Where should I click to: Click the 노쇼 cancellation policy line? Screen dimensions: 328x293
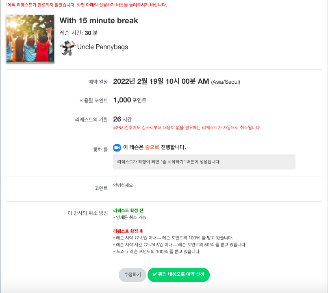click(157, 252)
